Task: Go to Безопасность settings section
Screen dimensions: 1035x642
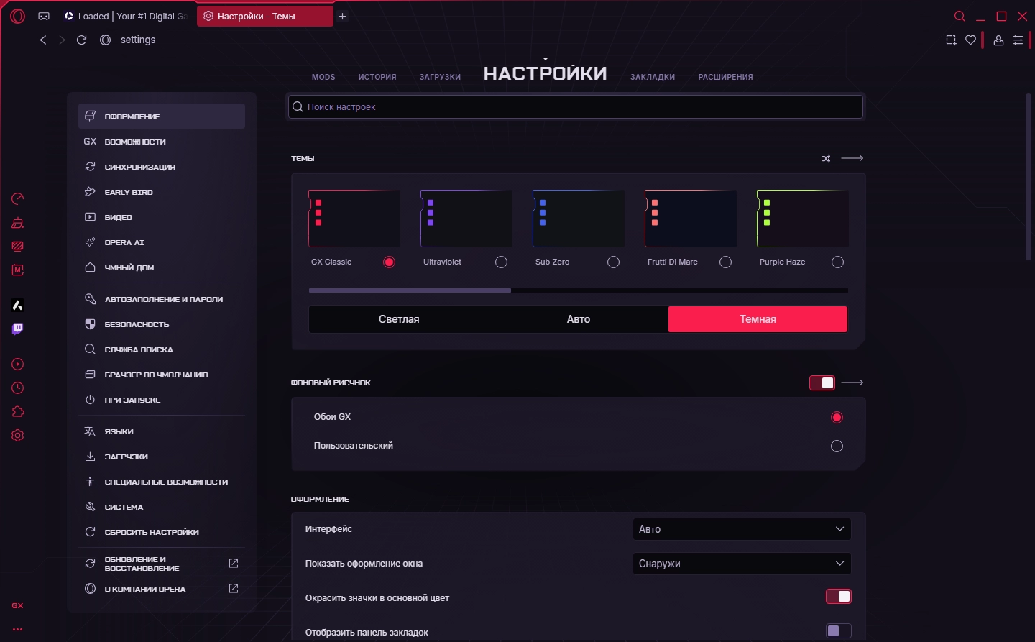Action: (x=162, y=324)
